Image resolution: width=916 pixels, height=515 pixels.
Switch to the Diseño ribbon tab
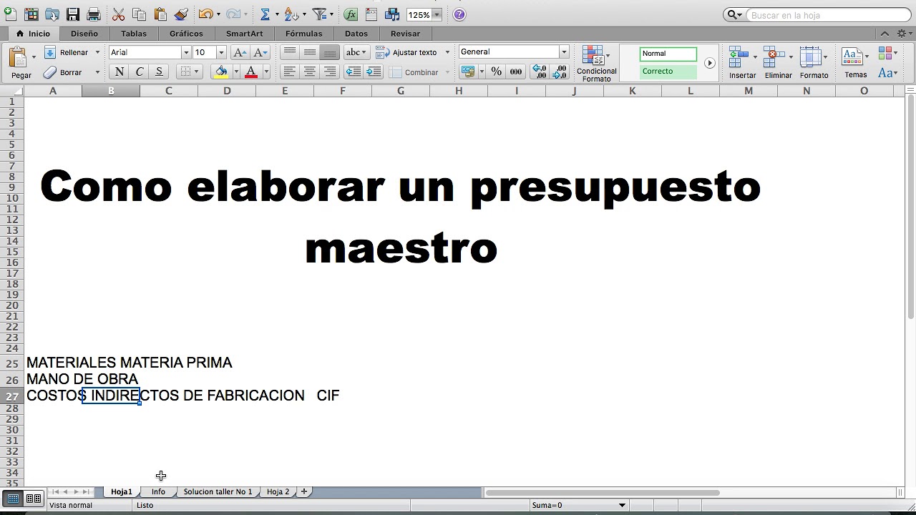pos(84,34)
